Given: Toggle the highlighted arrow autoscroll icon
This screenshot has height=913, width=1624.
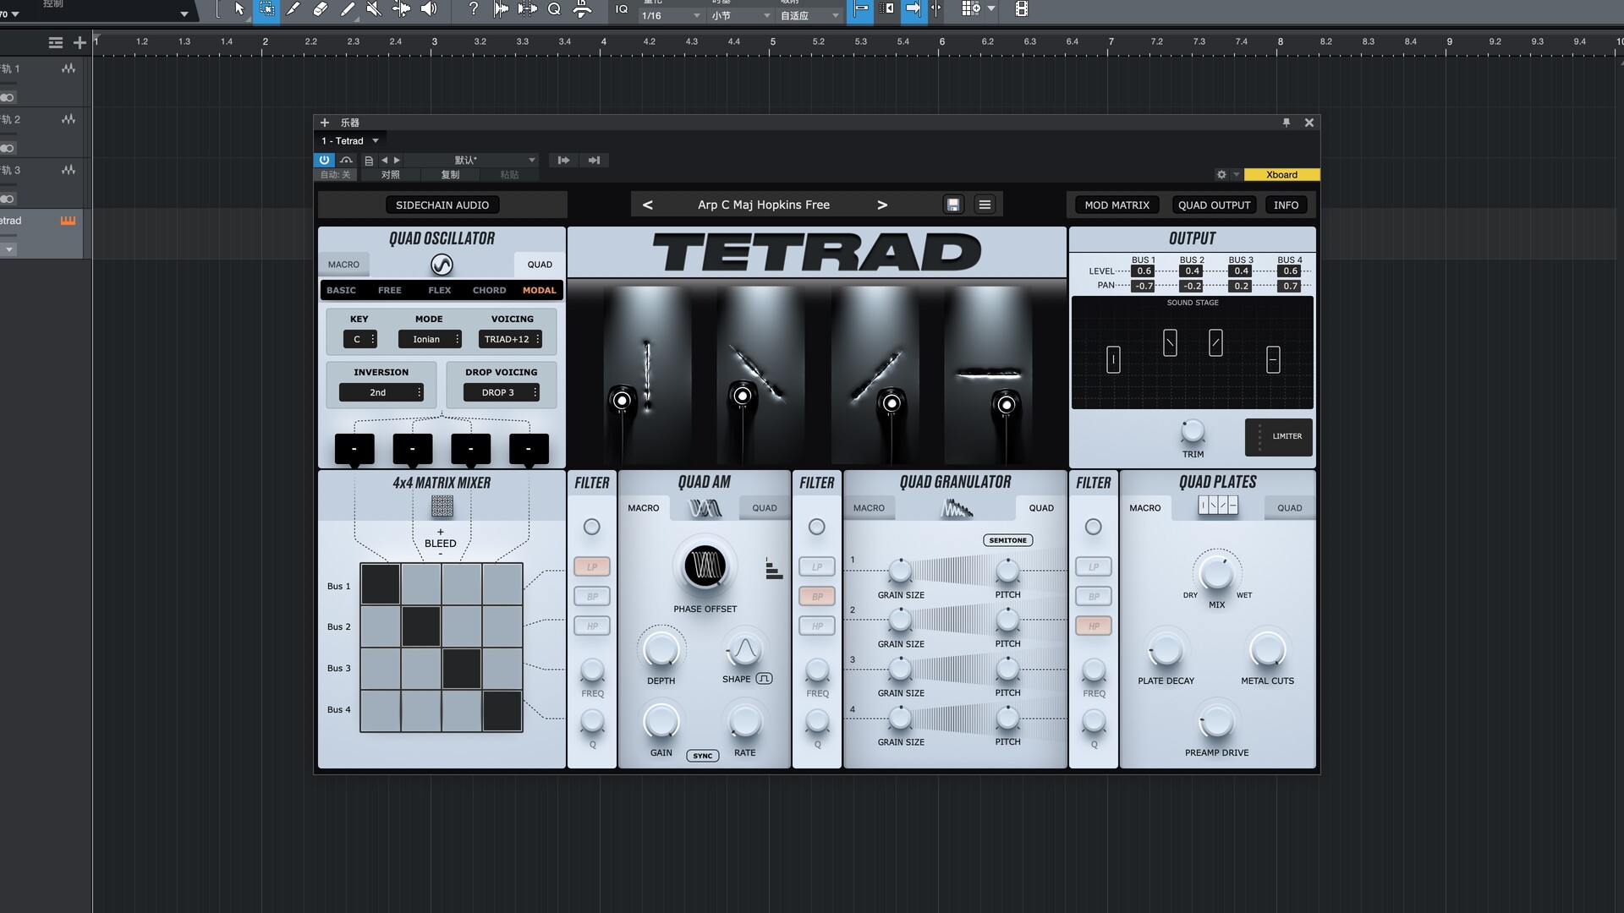Looking at the screenshot, I should coord(913,8).
